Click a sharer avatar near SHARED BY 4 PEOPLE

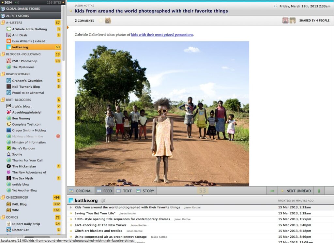point(285,20)
